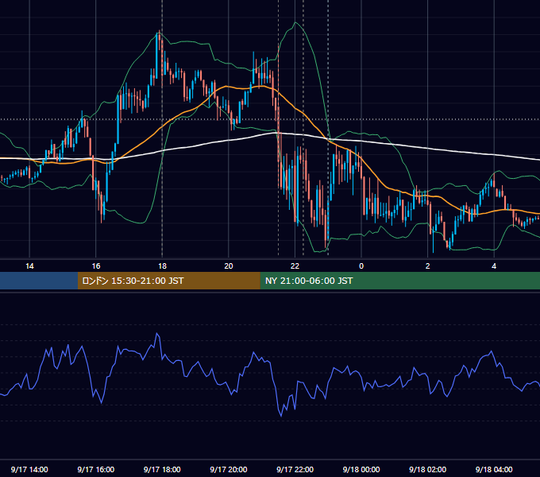This screenshot has width=540, height=477.
Task: Click the 9/17 16:00 date label
Action: point(96,469)
